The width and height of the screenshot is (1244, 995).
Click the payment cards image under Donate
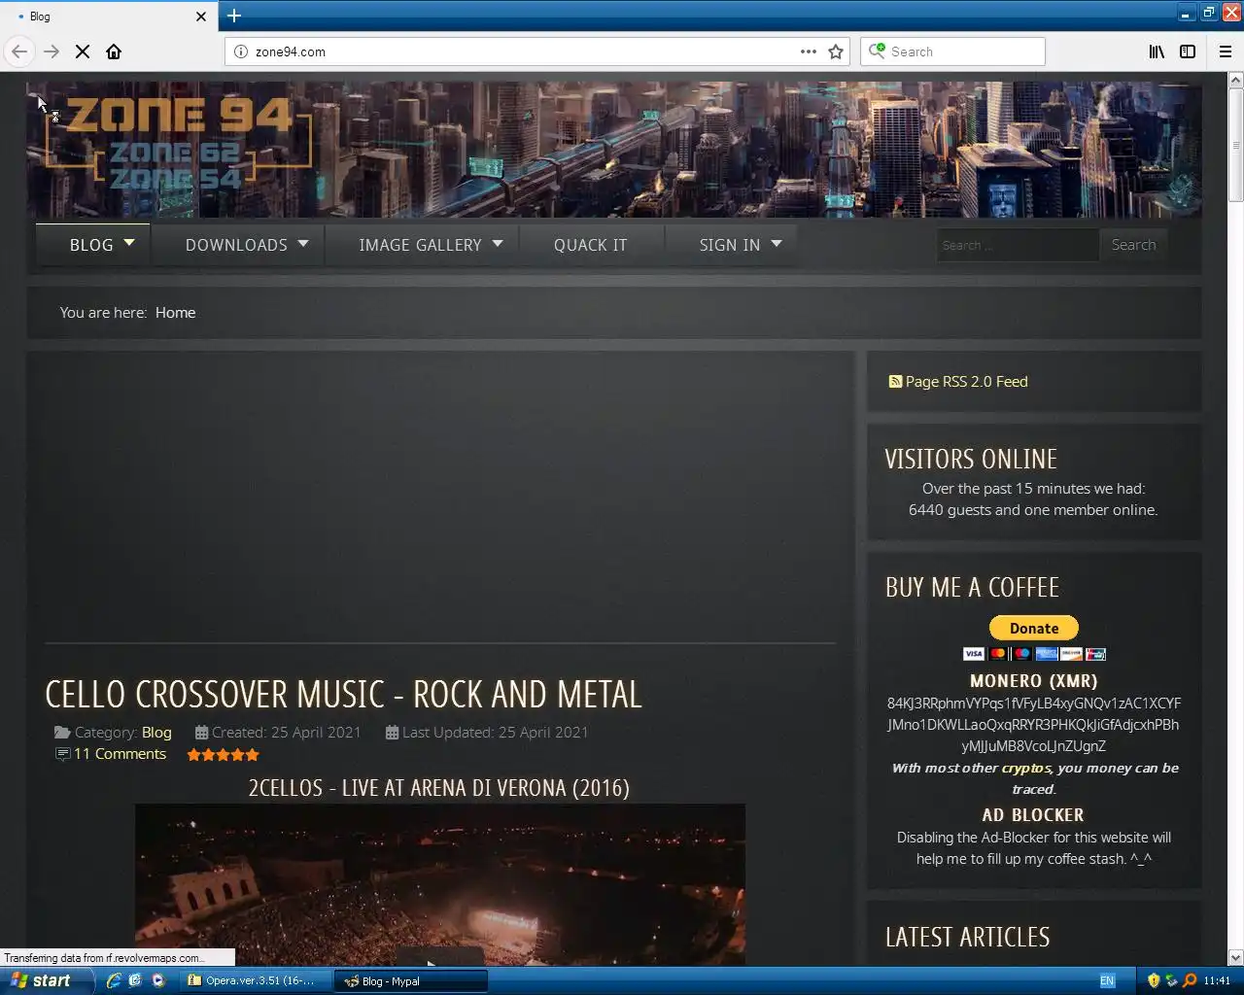coord(1034,653)
